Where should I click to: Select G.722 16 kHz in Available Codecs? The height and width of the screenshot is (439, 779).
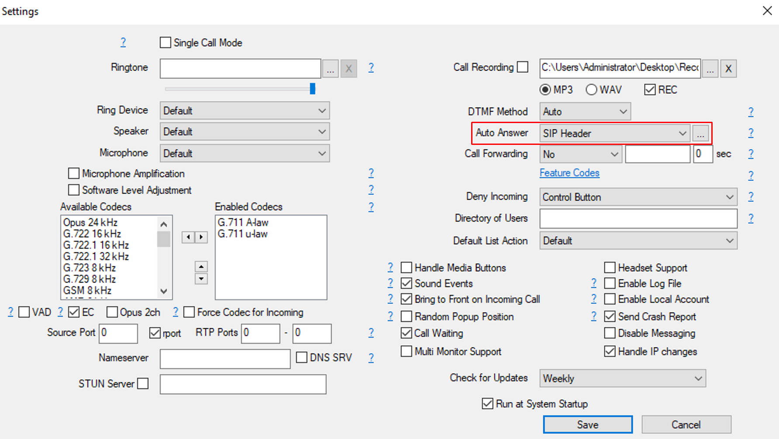(x=92, y=234)
